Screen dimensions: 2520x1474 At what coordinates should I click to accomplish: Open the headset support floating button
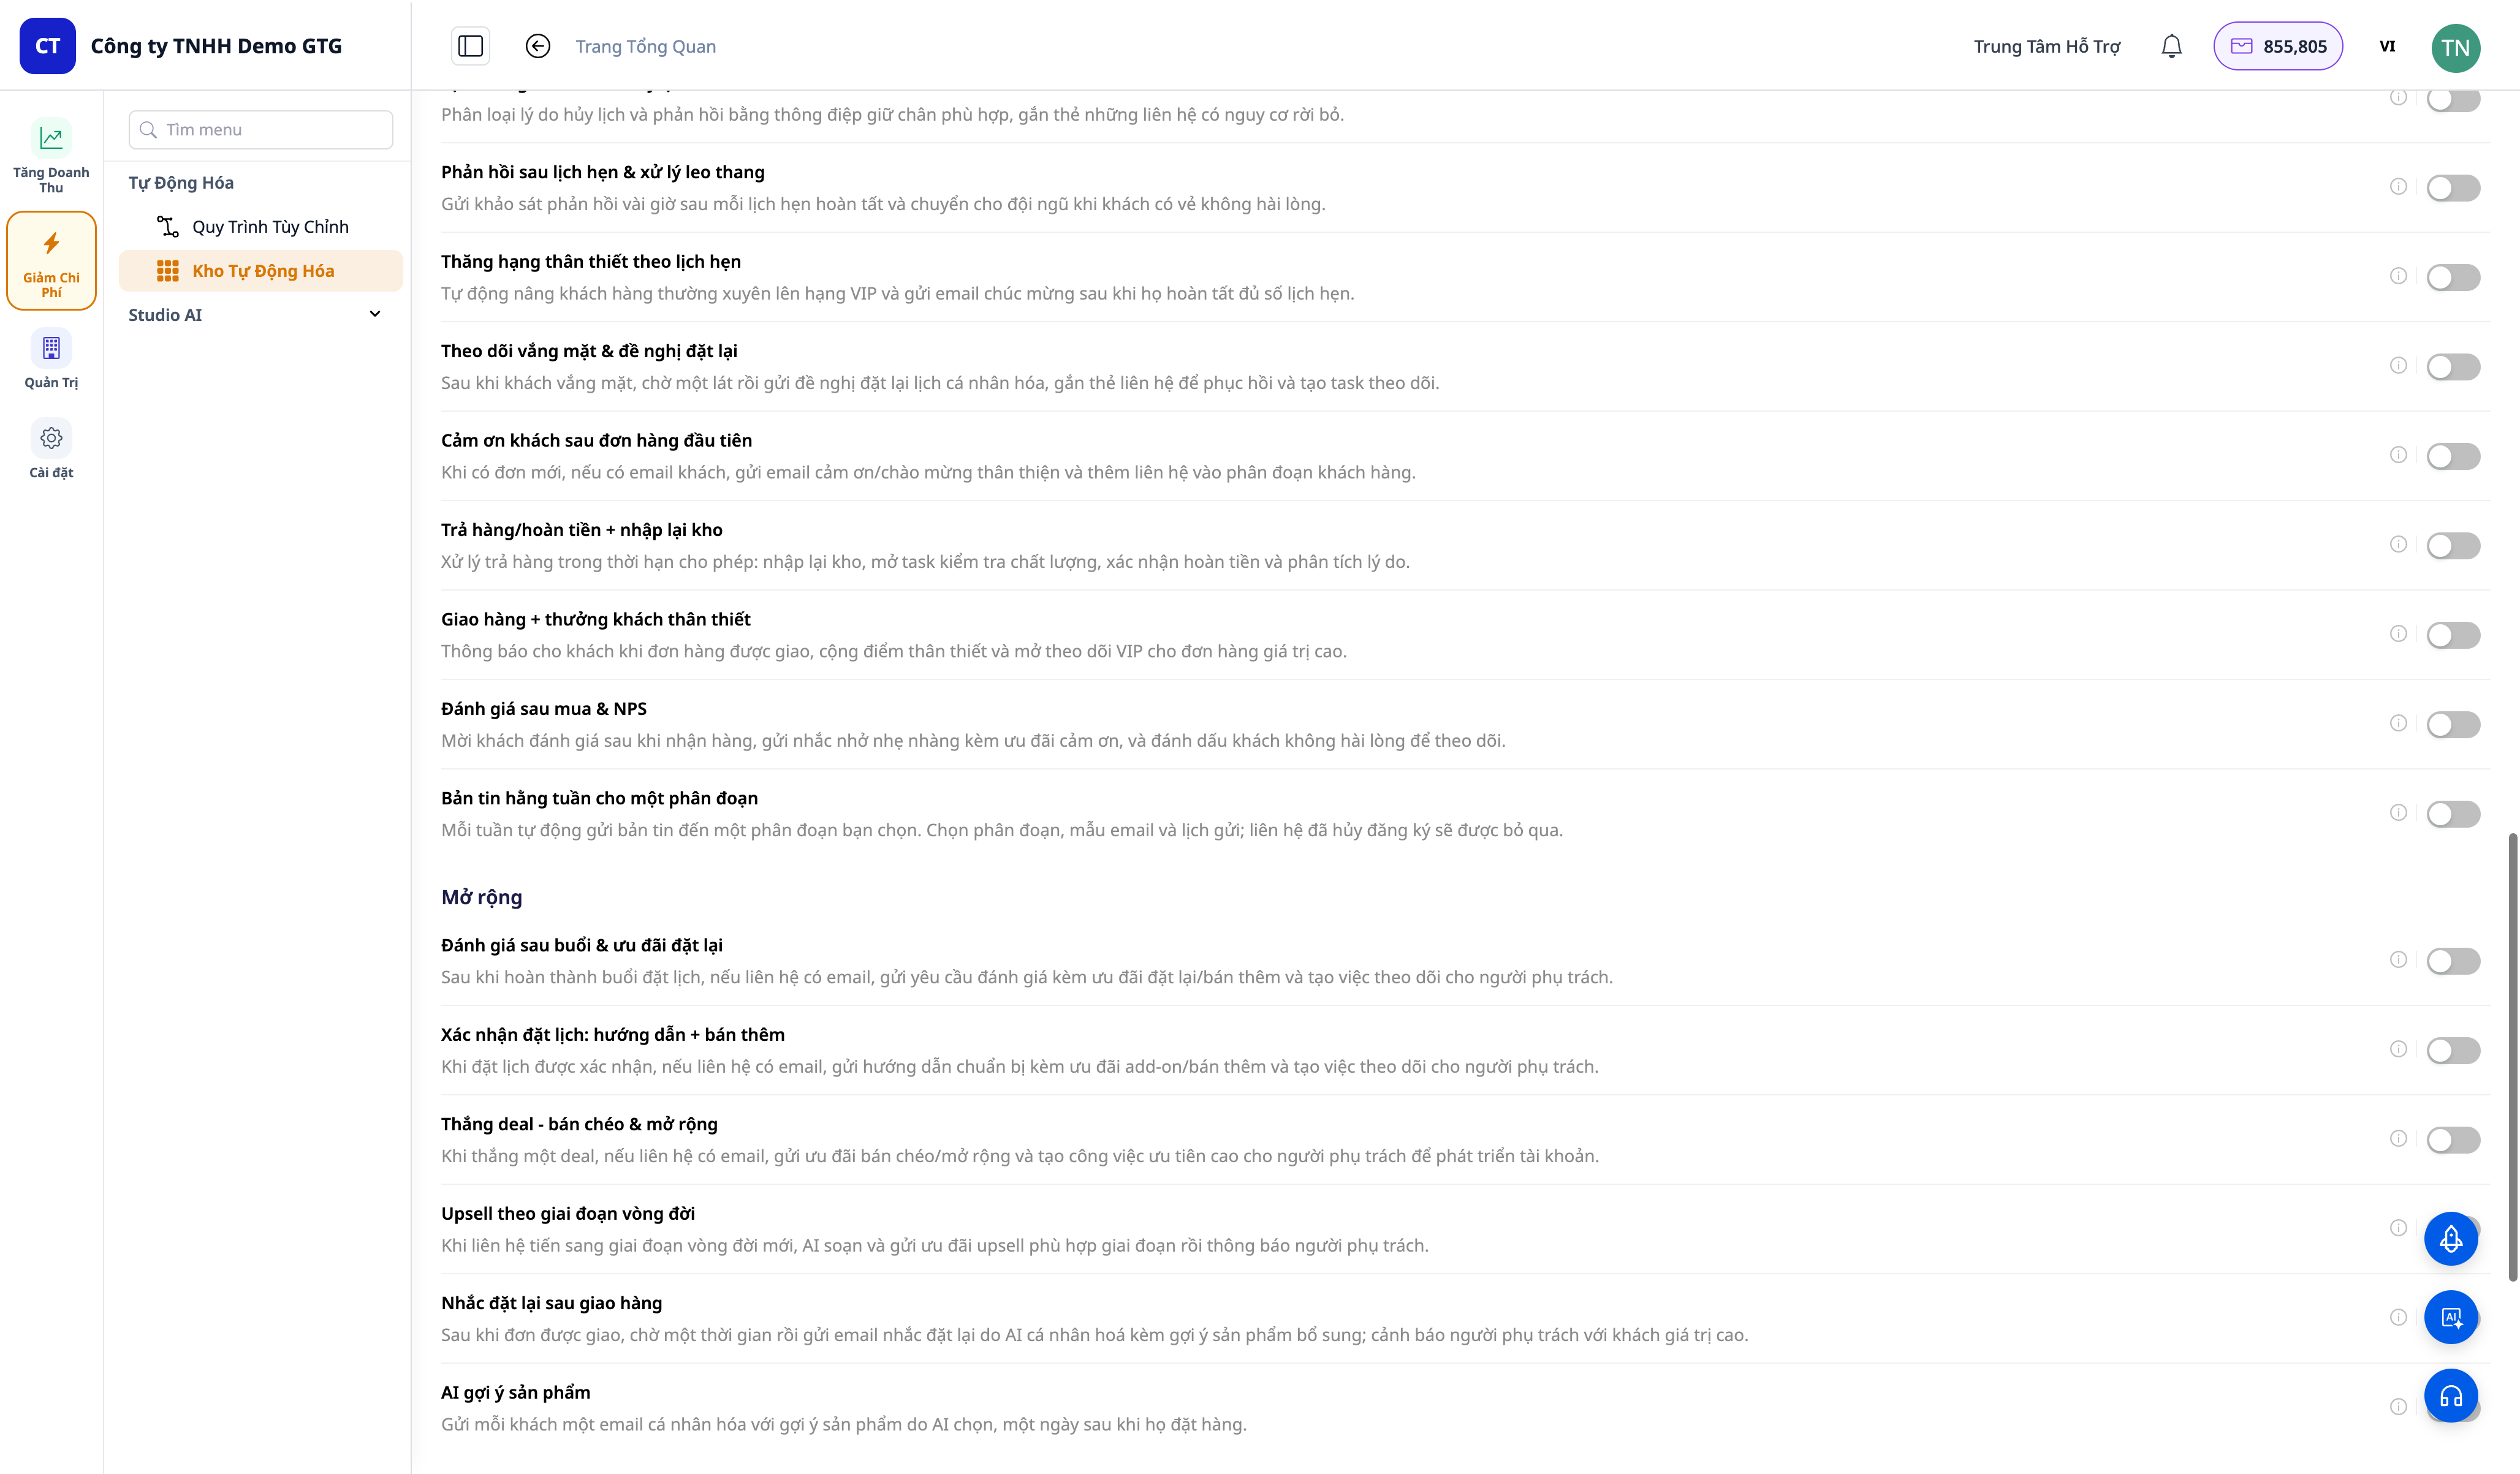[2451, 1396]
